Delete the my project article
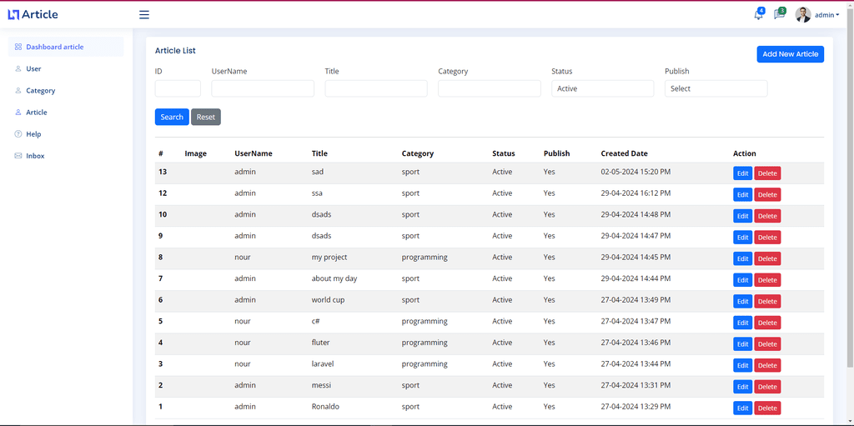Screen dimensions: 854x426 click(767, 258)
